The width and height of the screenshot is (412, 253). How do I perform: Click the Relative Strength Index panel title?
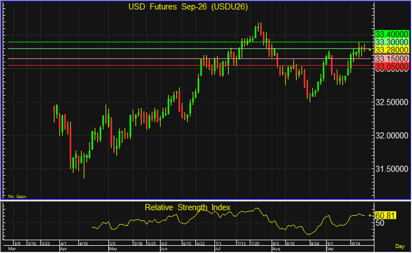pos(187,208)
